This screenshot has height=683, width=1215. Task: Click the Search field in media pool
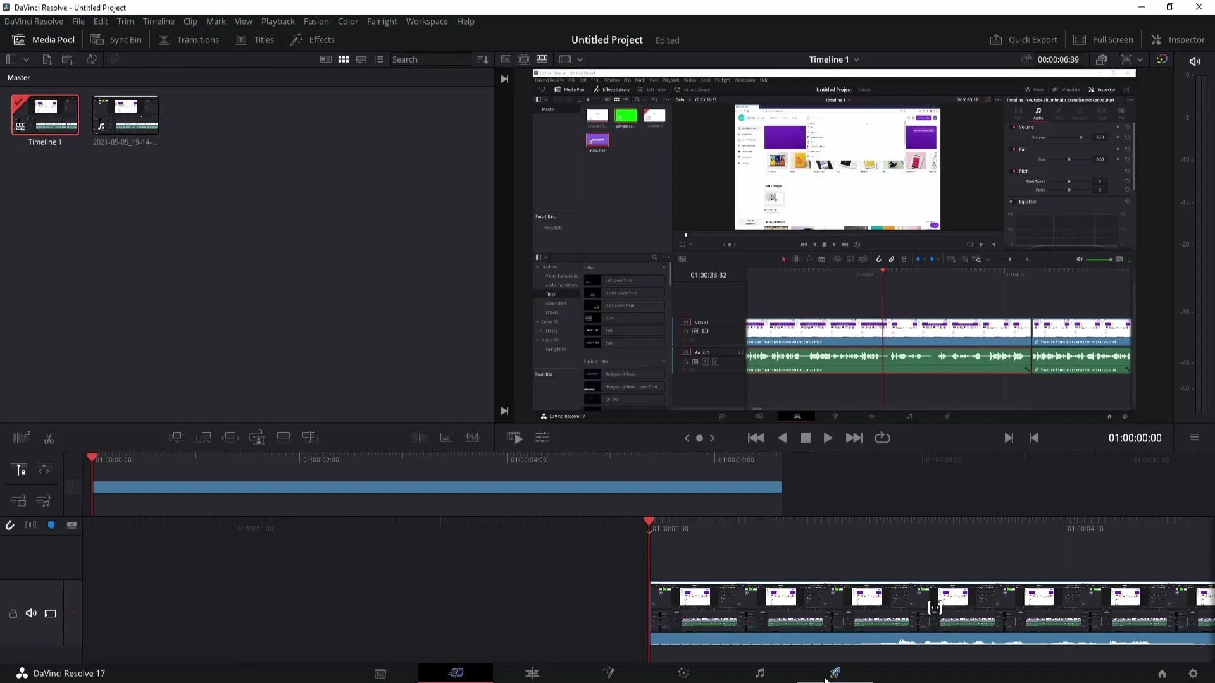[430, 59]
